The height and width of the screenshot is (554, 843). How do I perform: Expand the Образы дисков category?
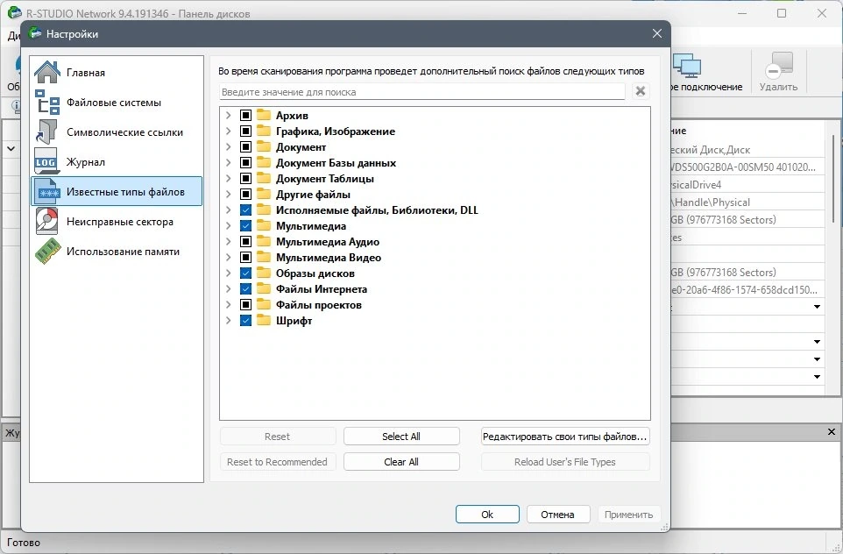[229, 273]
